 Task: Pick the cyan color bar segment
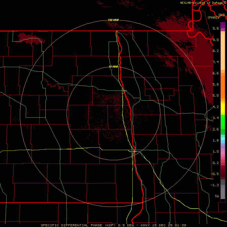pos(223,138)
